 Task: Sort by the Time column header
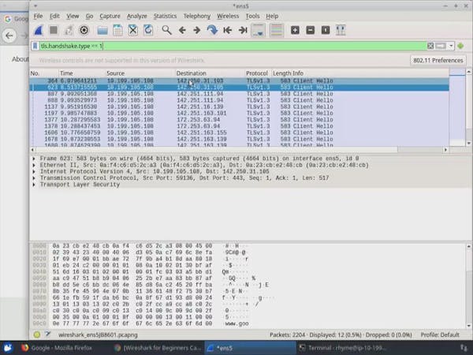(81, 73)
